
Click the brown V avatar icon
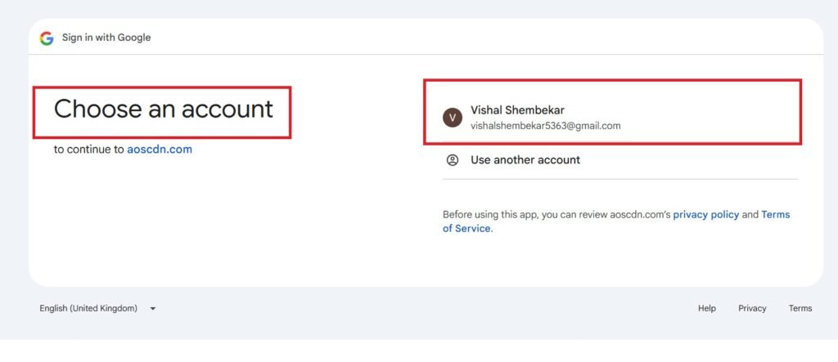[453, 118]
